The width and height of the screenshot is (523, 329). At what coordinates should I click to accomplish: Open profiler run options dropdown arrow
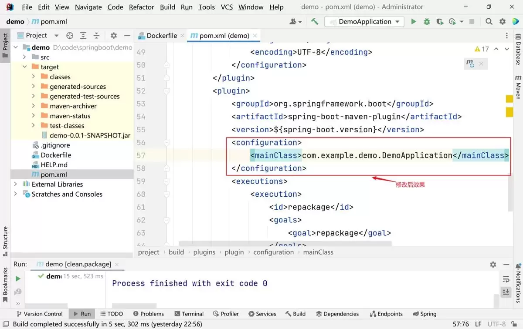point(461,22)
